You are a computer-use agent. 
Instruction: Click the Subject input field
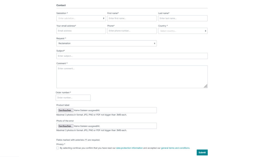[132, 56]
